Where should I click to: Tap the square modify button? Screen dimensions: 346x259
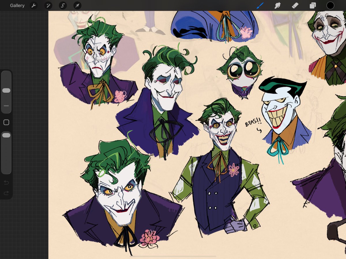point(6,122)
